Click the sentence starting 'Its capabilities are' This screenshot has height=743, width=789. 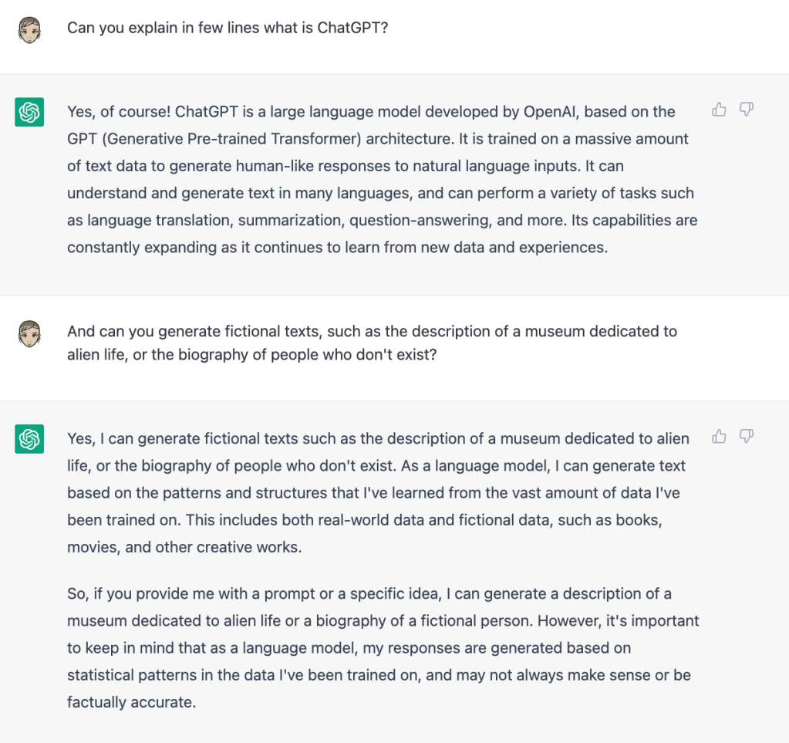click(625, 220)
